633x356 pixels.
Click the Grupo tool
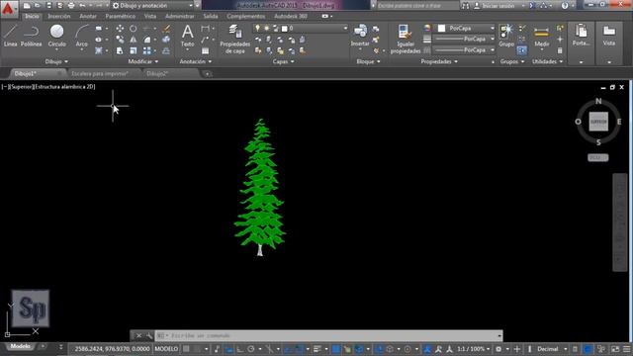506,36
